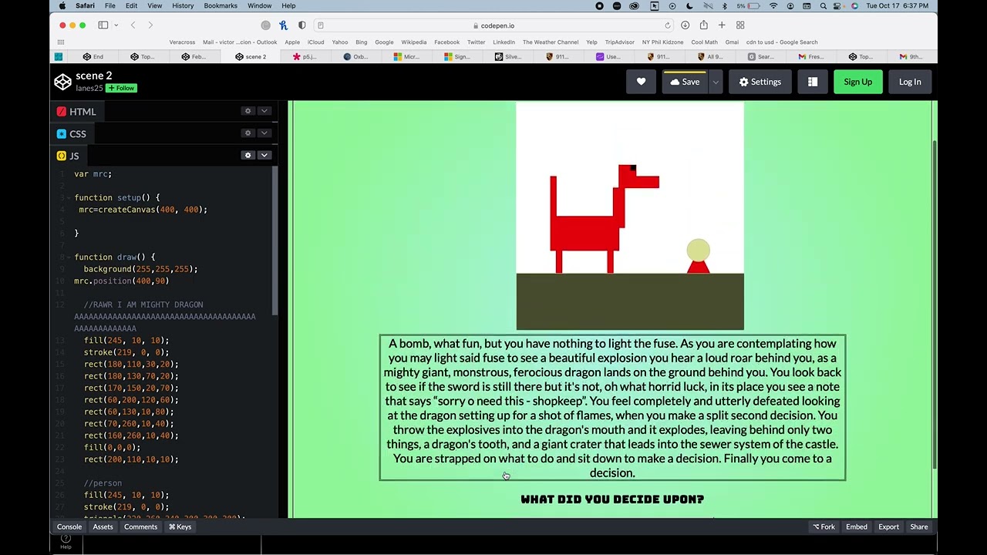Screen dimensions: 987x555
Task: Open Safari downloads icon
Action: click(685, 25)
